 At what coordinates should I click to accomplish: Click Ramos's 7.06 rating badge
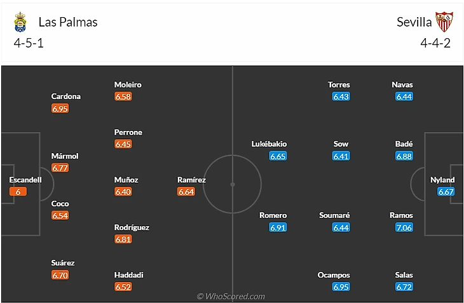point(404,227)
